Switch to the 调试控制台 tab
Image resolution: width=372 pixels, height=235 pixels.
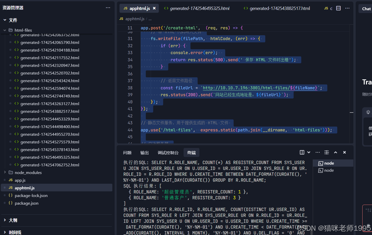pyautogui.click(x=168, y=152)
